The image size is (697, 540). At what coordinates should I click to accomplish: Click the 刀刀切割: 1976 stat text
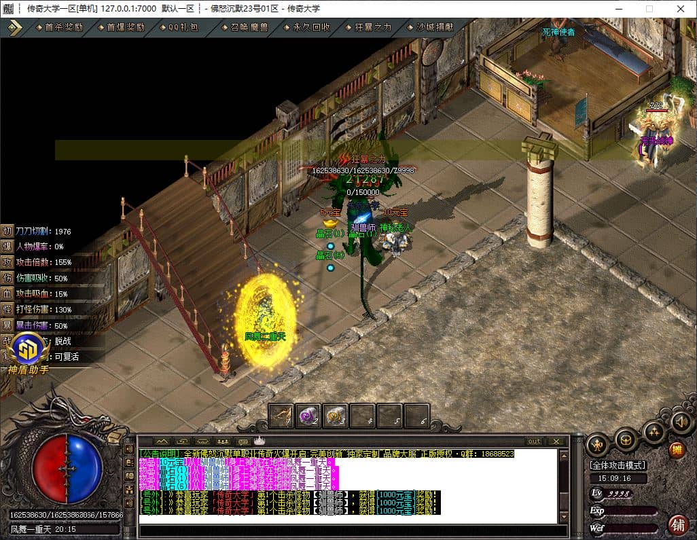pos(43,231)
